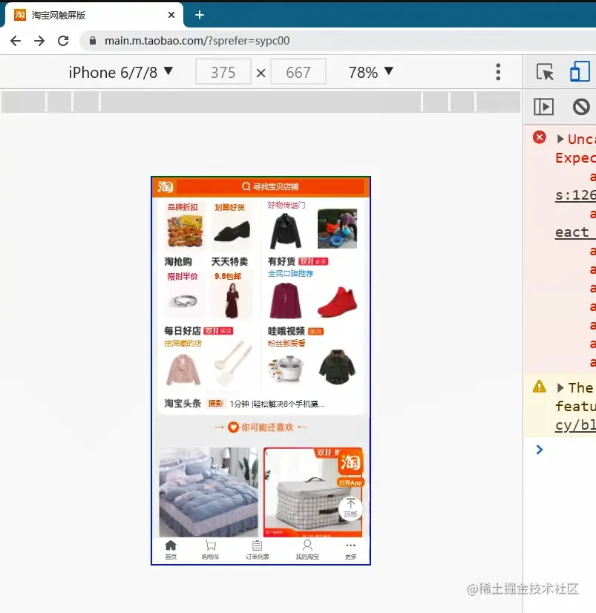Viewport: 596px width, 613px height.
Task: Edit the 667 height field
Action: (298, 72)
